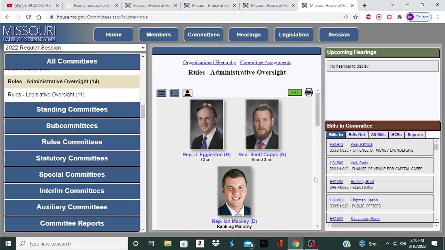Expand the Special Committees section
This screenshot has width=445, height=250.
72,175
